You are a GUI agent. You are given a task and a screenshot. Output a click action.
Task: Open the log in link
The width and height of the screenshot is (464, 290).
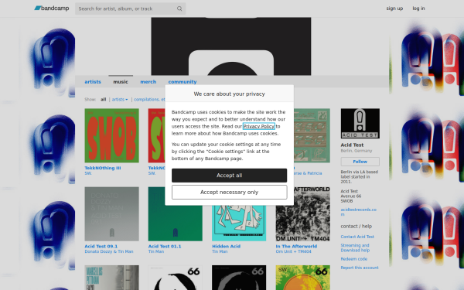coord(418,9)
